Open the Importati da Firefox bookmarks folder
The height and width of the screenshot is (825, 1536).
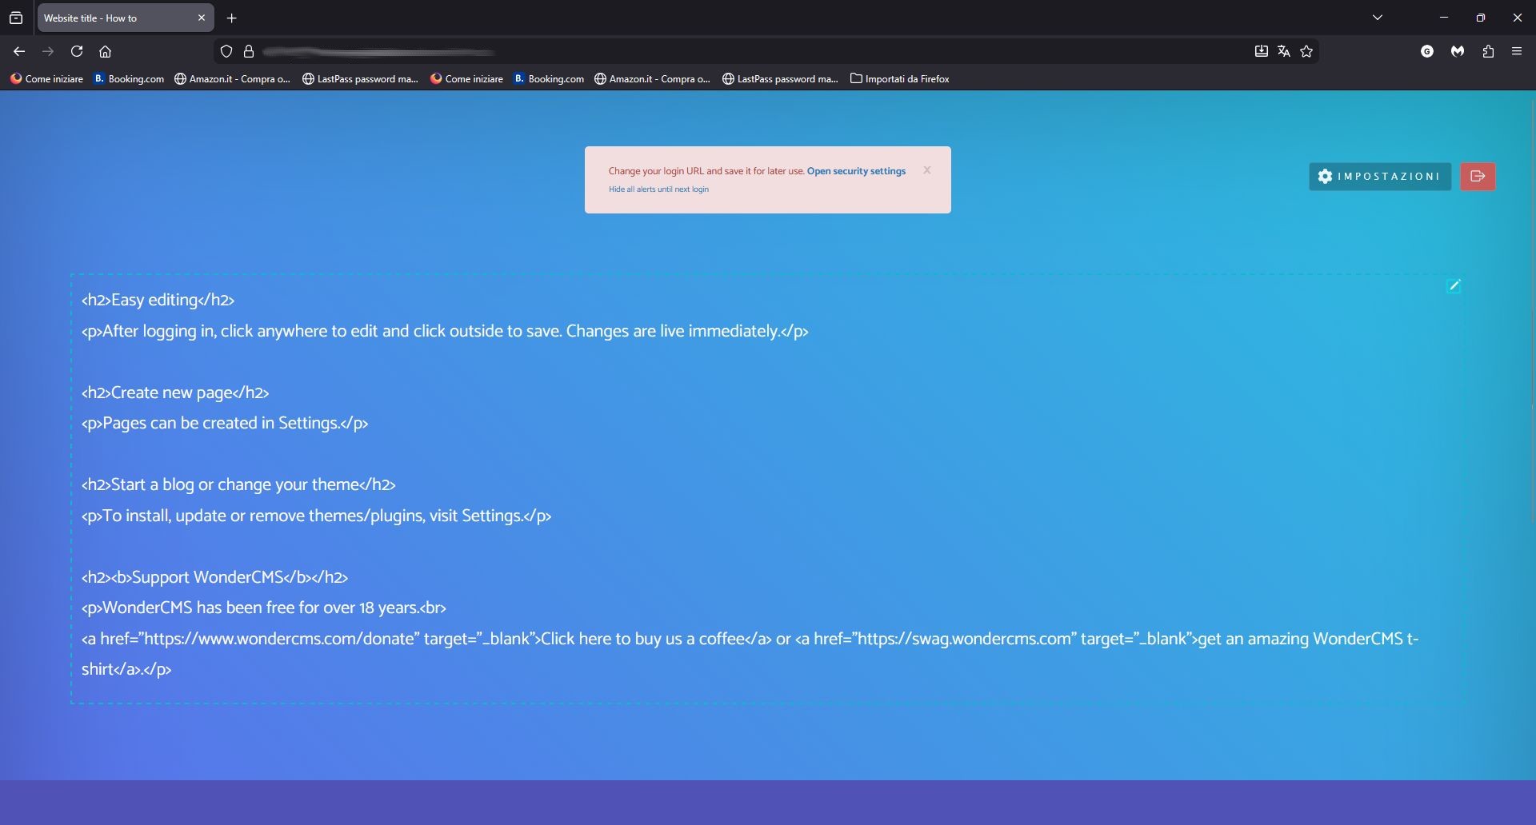click(x=899, y=78)
